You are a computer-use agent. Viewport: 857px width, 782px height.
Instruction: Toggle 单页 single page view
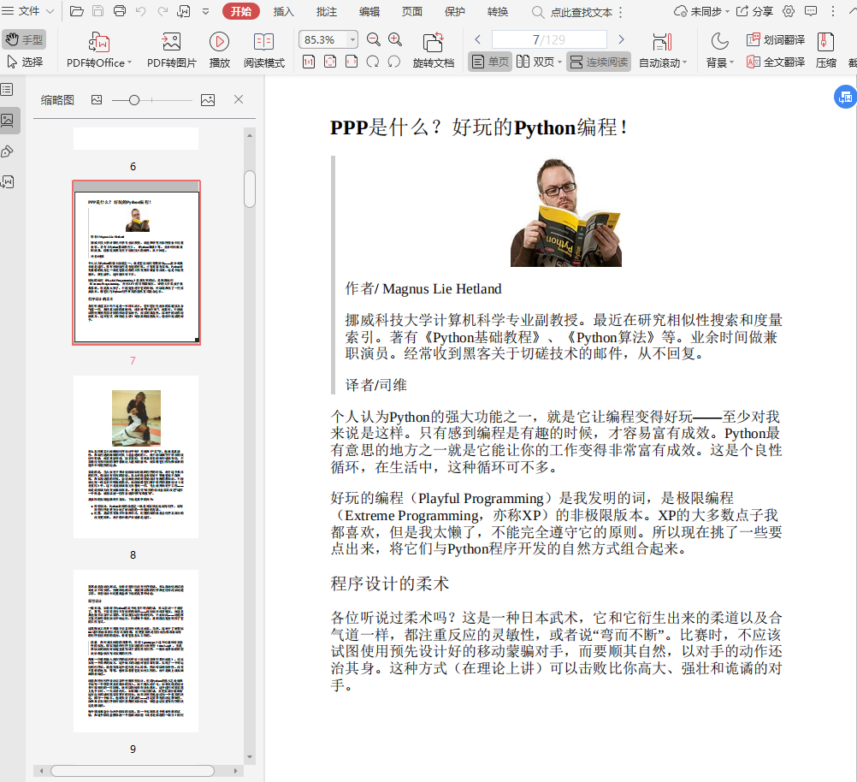point(490,62)
